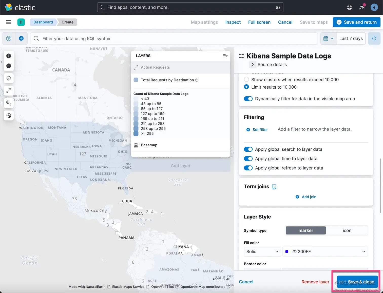Choose the icon symbol type
The image size is (383, 293).
[347, 230]
